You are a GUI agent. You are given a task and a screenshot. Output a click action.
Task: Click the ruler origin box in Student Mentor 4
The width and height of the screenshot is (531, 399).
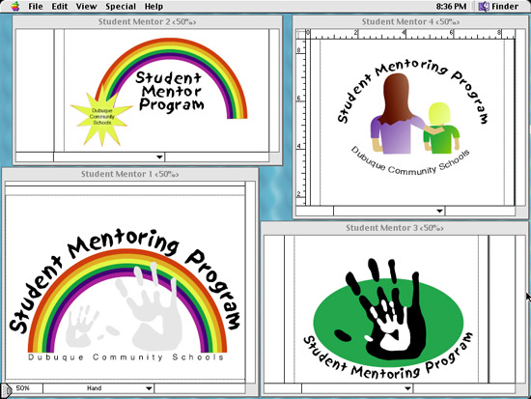pyautogui.click(x=300, y=34)
